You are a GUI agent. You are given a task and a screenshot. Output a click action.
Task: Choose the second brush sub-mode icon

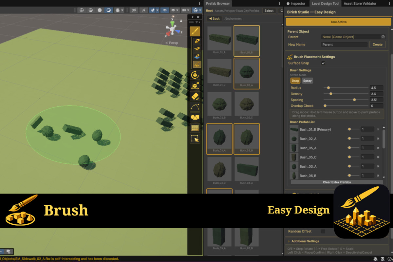tap(197, 49)
